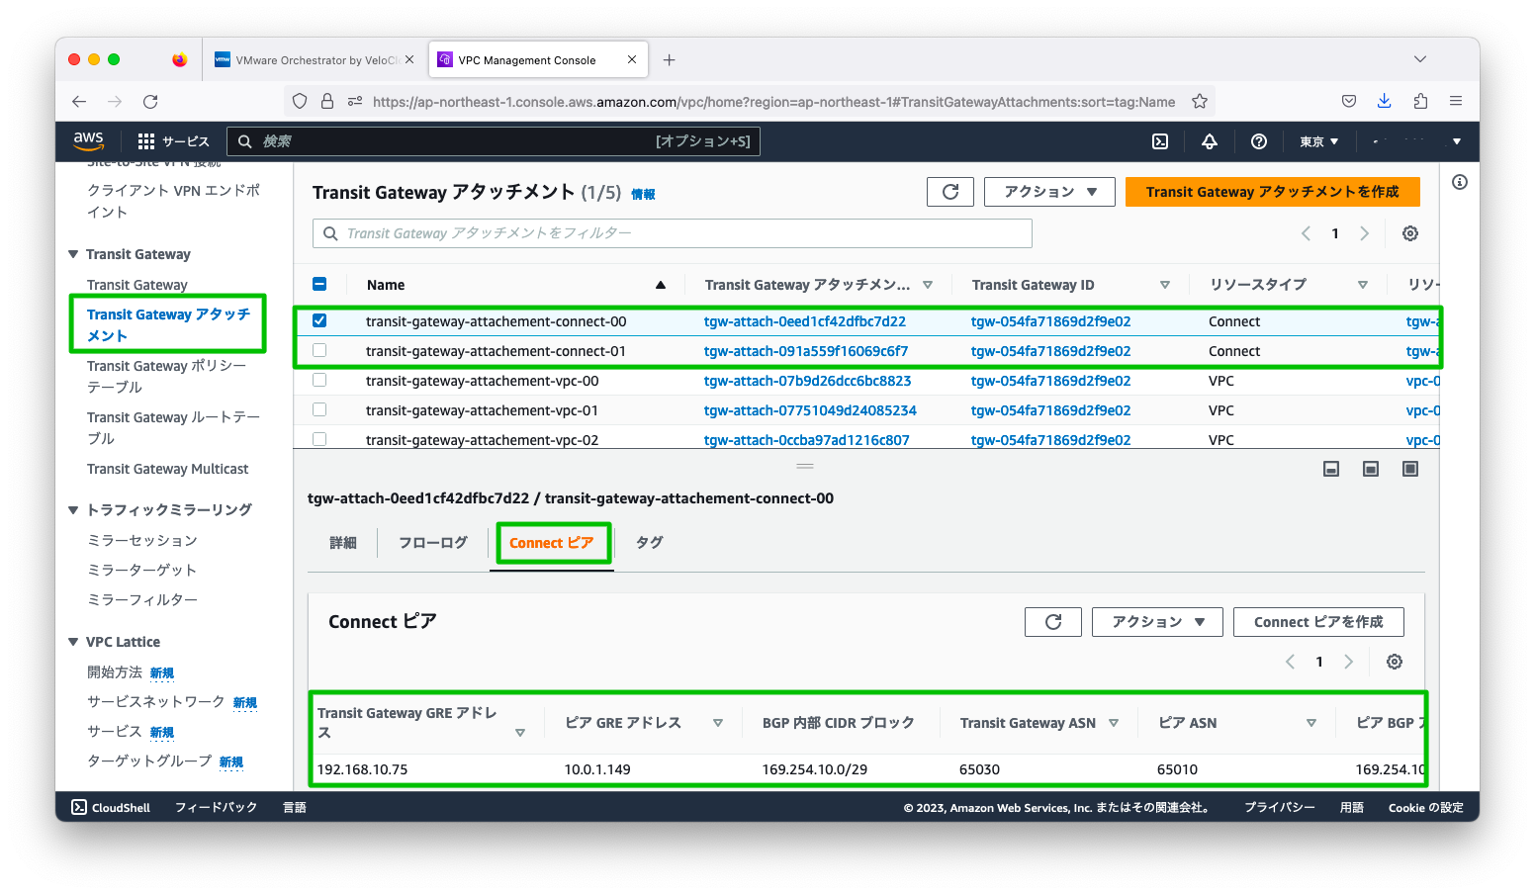Image resolution: width=1535 pixels, height=895 pixels.
Task: Reload the browser page
Action: coord(150,101)
